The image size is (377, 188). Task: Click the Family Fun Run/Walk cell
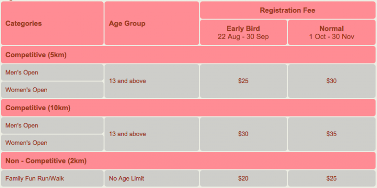pos(52,178)
